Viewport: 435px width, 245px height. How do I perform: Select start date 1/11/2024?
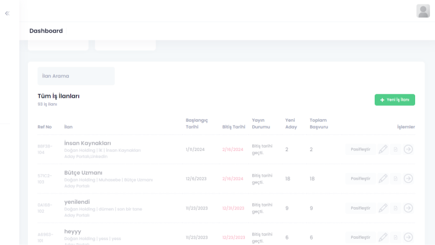pyautogui.click(x=195, y=149)
